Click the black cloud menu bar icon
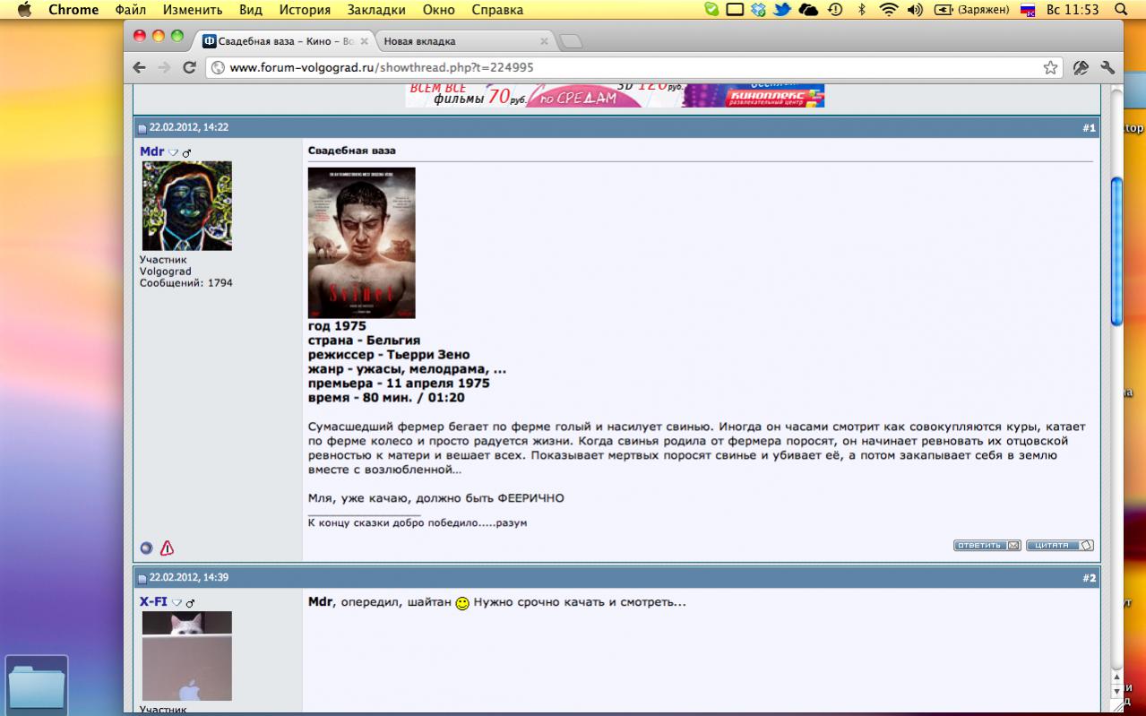 tap(808, 10)
